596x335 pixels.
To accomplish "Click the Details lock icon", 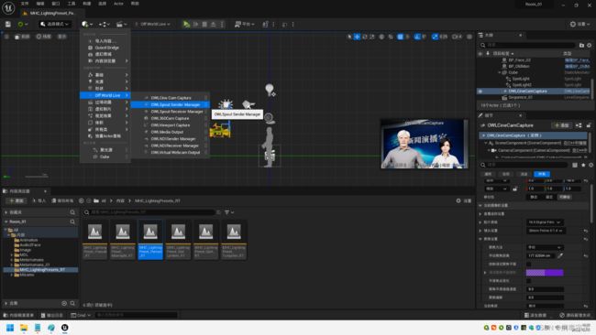I will click(589, 125).
